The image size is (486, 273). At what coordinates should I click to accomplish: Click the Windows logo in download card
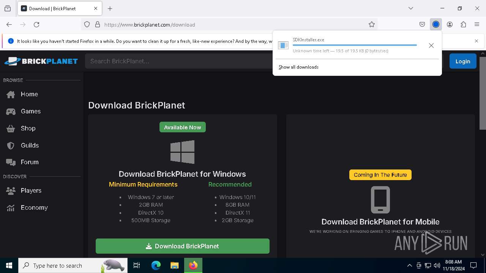(183, 152)
